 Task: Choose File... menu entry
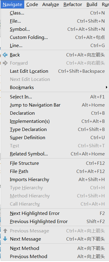pos(54,21)
